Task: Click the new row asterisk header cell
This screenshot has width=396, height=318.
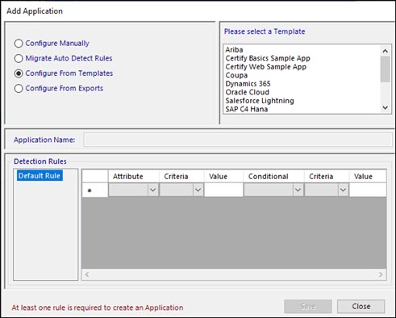Action: tap(95, 190)
